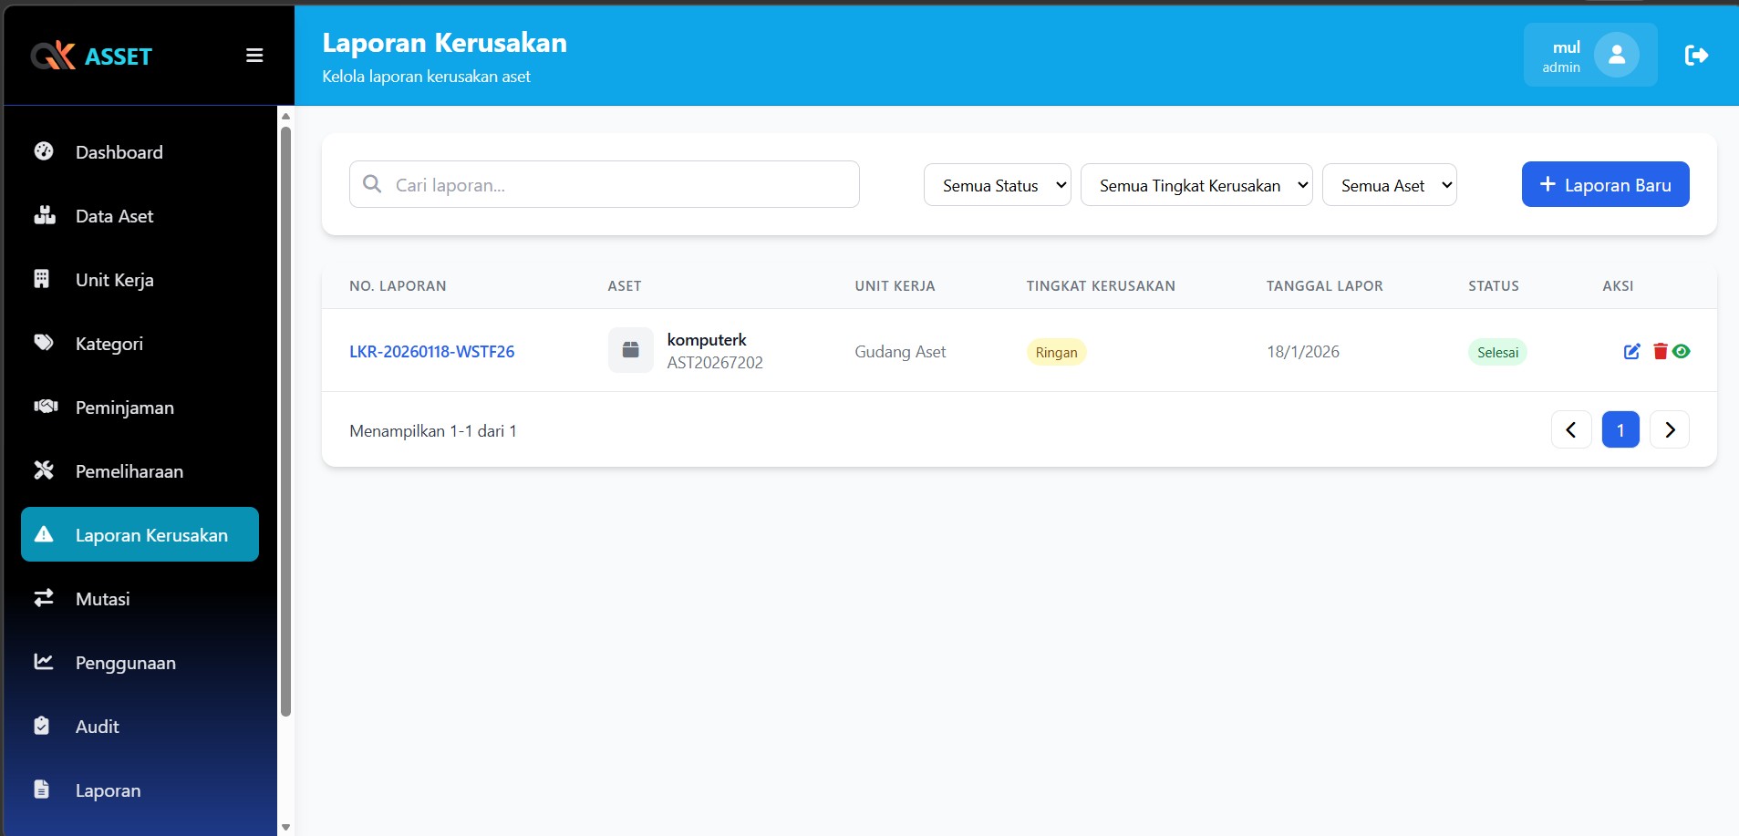Open report link LKR-20260118-WSTF26
The height and width of the screenshot is (836, 1739).
coord(431,352)
